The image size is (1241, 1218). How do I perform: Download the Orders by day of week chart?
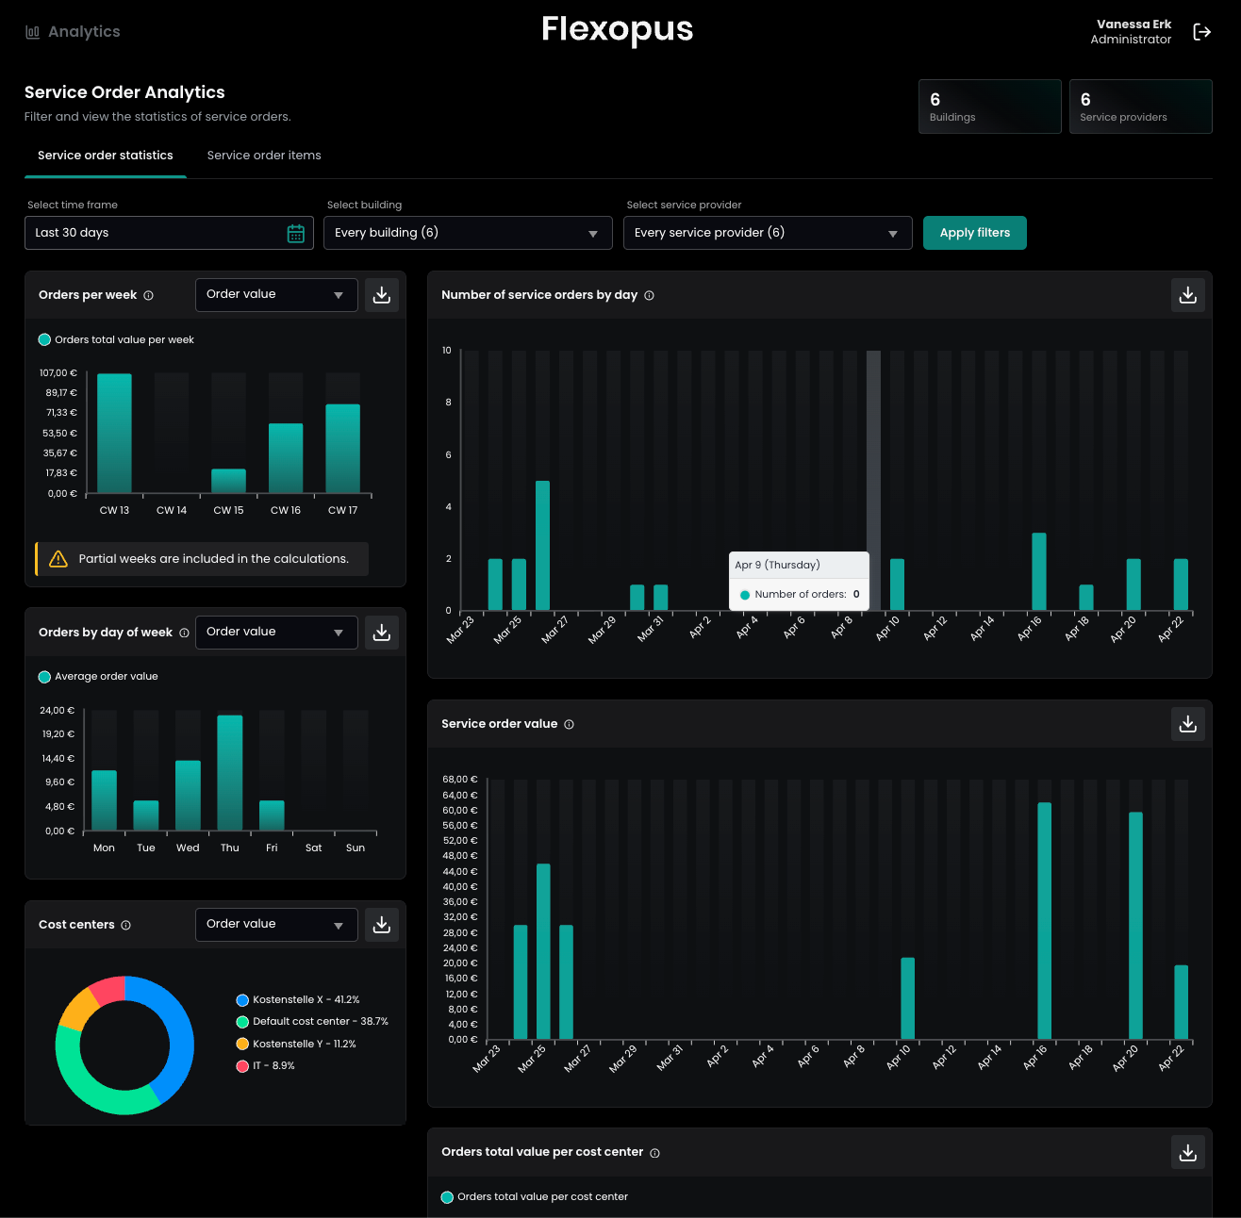[382, 633]
